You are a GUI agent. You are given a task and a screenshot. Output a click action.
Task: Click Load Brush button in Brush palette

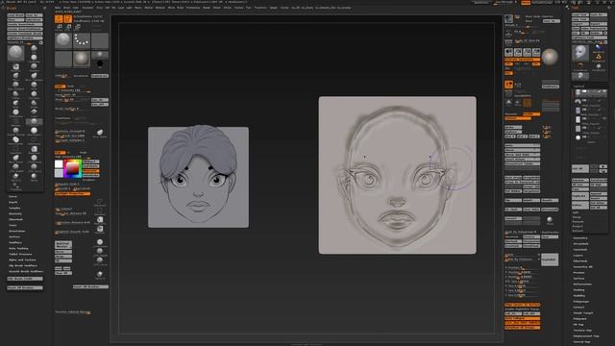click(15, 15)
